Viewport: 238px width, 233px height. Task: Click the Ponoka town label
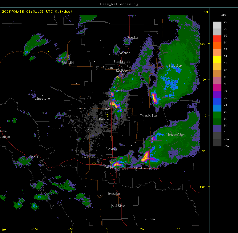coord(133,38)
